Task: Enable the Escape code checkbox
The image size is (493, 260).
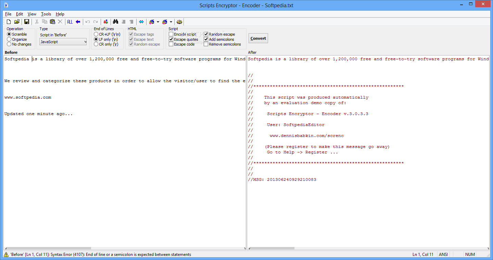Action: click(x=182, y=44)
